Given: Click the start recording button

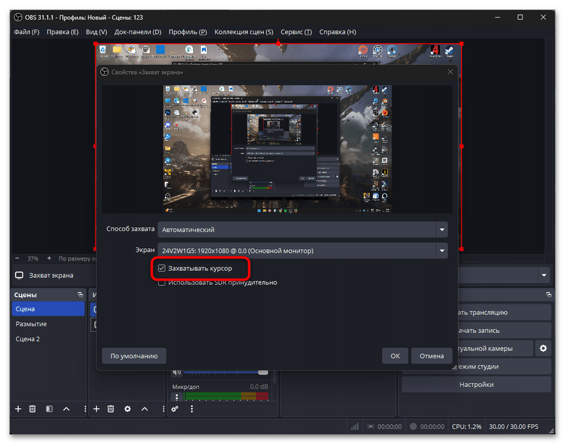Looking at the screenshot, I should tap(504, 330).
